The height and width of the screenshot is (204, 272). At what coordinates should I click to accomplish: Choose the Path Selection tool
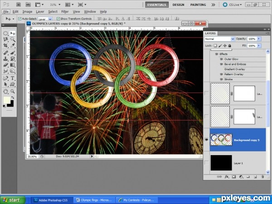click(x=6, y=84)
